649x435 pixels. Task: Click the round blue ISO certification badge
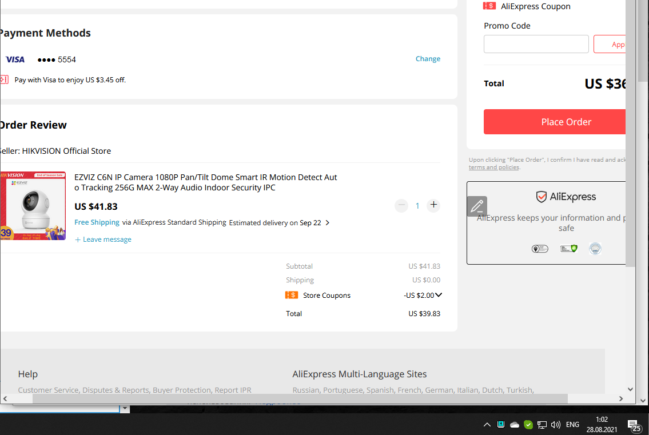(x=595, y=248)
